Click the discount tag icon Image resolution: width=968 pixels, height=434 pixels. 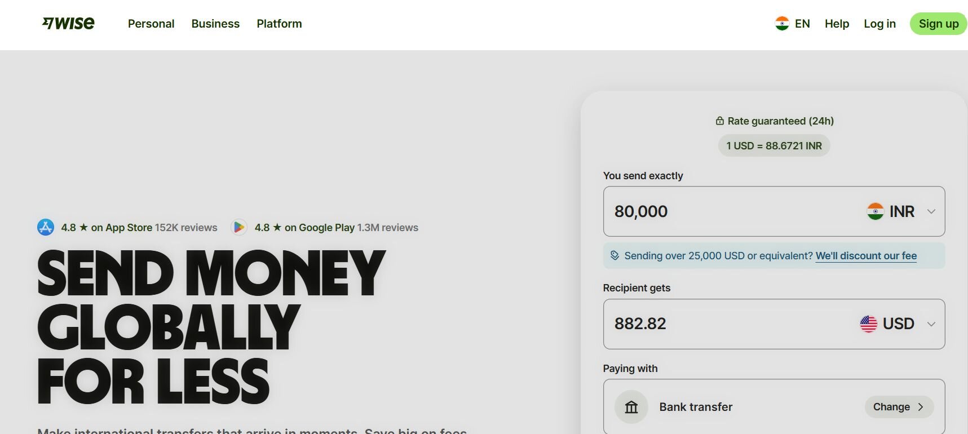coord(615,256)
